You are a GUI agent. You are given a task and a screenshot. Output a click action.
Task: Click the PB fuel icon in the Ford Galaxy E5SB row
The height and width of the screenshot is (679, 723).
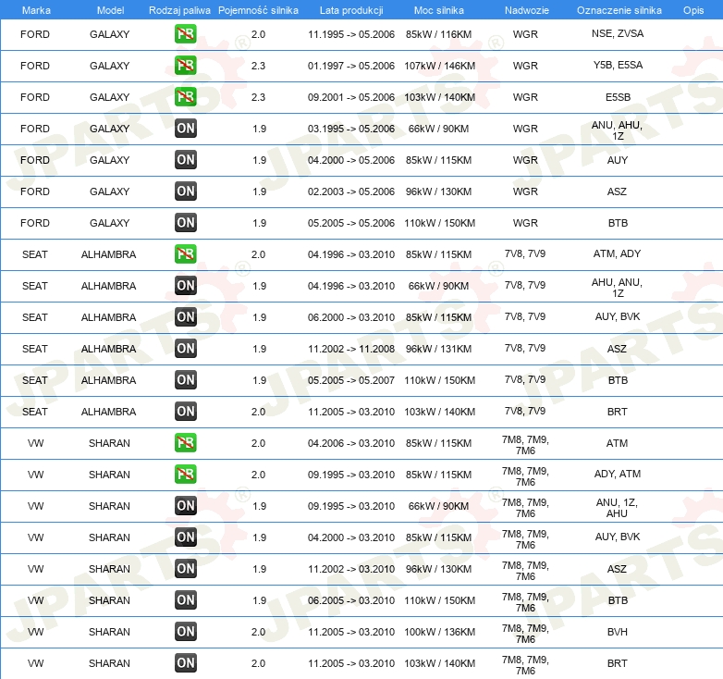(x=185, y=97)
